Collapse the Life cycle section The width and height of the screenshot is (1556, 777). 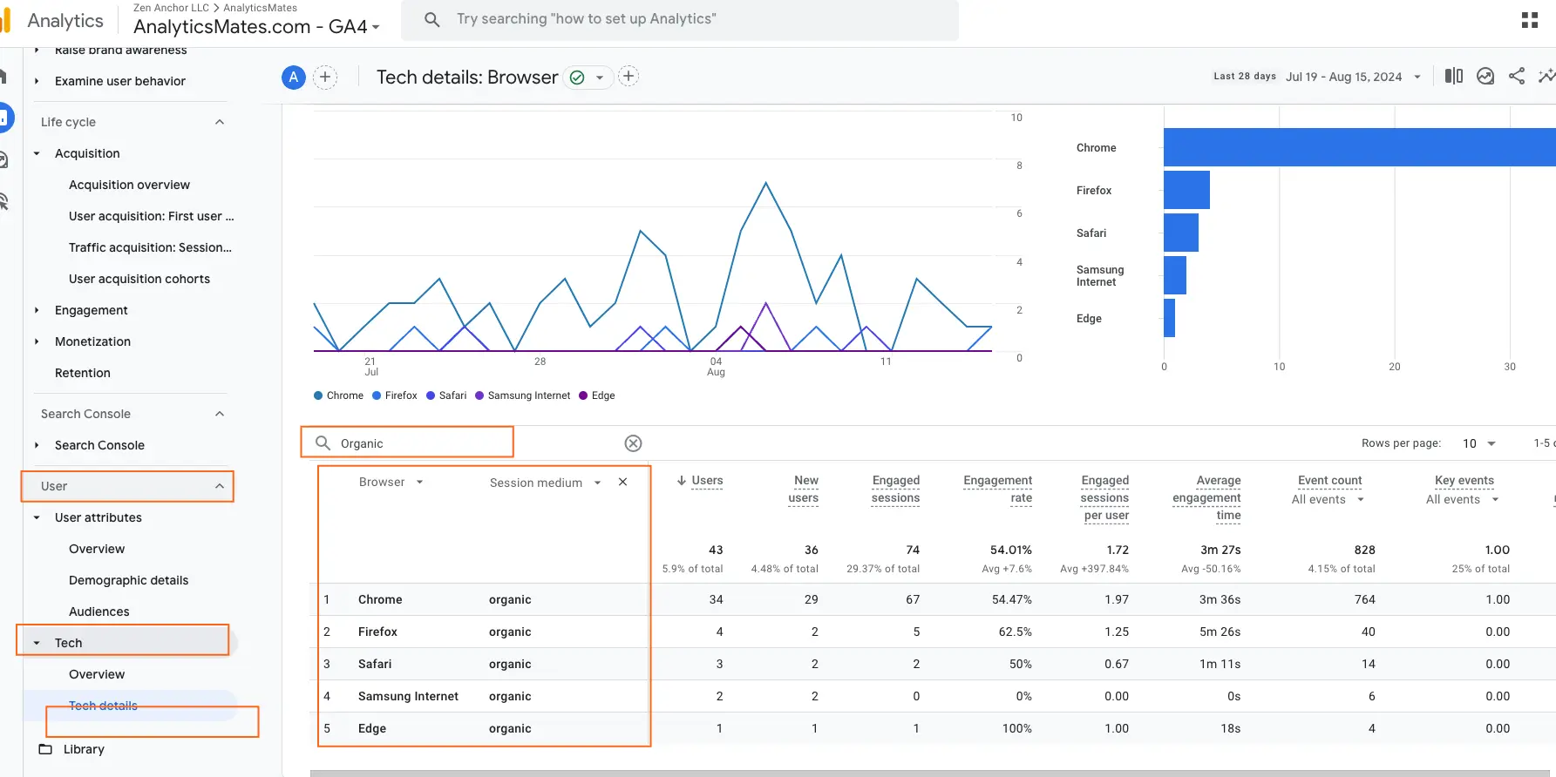tap(220, 122)
